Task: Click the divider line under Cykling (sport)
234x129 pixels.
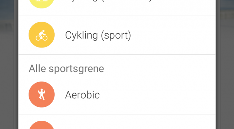Action: pos(117,54)
